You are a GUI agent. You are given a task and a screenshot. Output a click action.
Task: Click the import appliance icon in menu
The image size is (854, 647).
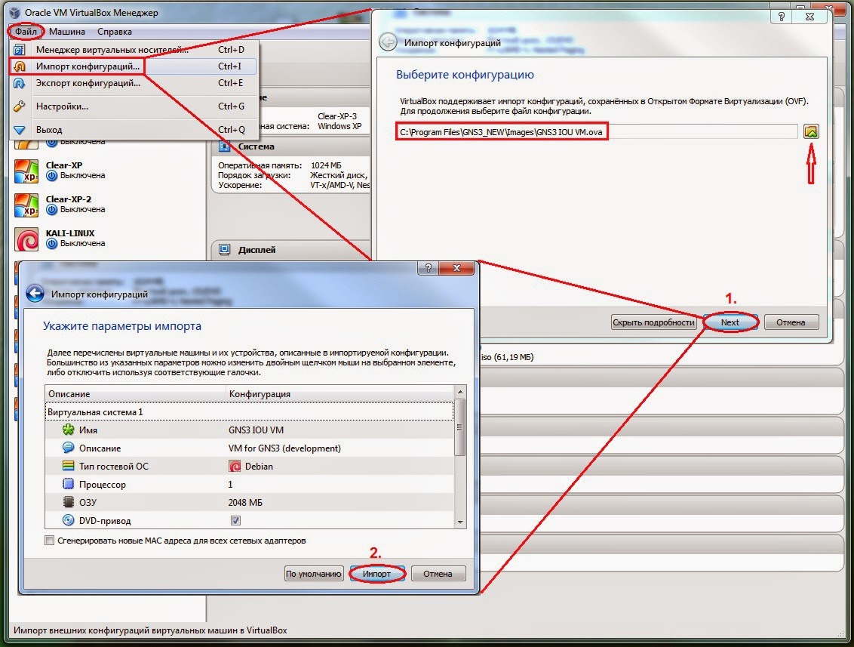tap(20, 66)
